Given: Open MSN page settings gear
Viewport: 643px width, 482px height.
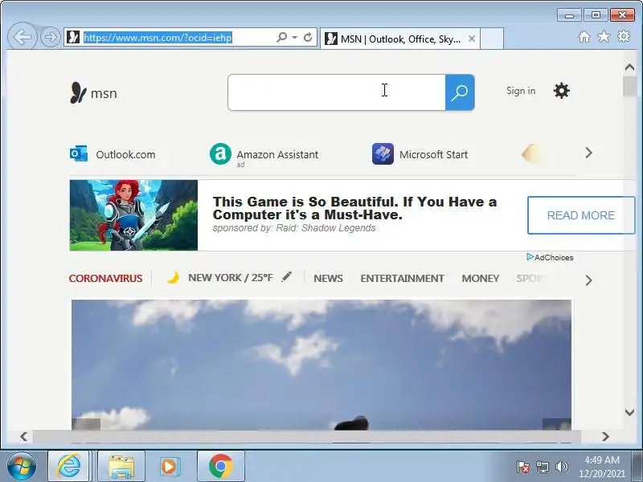Looking at the screenshot, I should 561,91.
